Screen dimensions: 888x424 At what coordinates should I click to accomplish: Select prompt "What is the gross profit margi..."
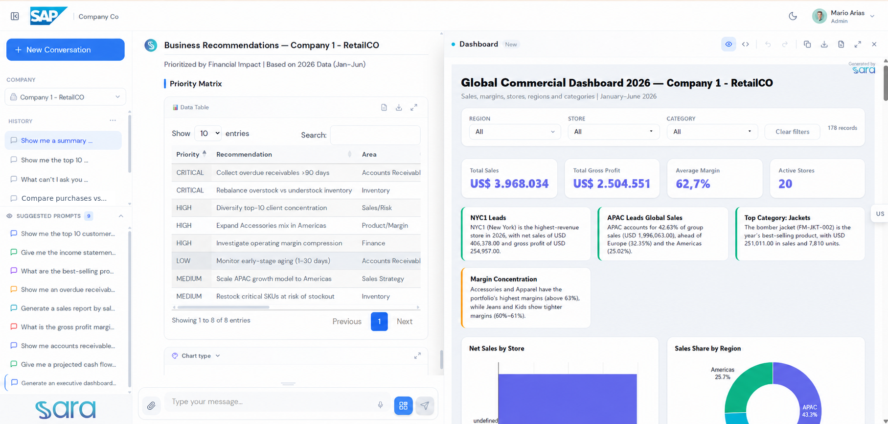(x=63, y=327)
